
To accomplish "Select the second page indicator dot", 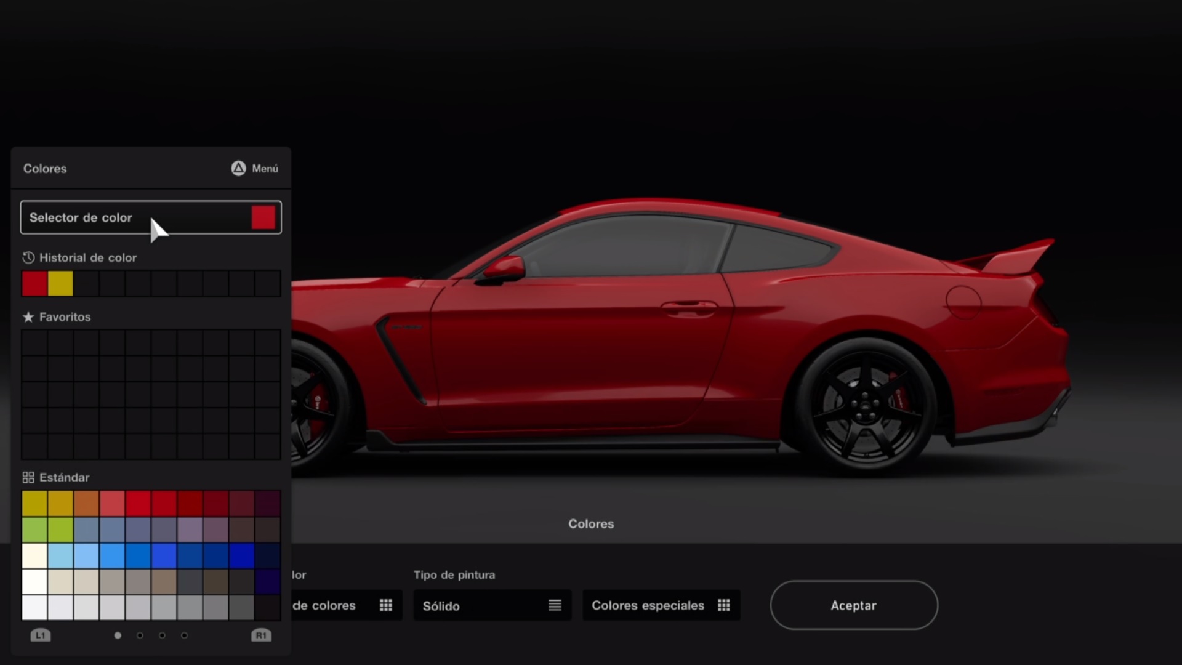I will click(x=140, y=635).
